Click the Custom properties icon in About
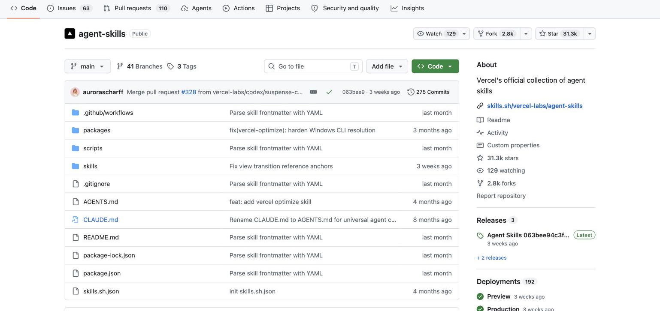Image resolution: width=660 pixels, height=311 pixels. pos(480,145)
